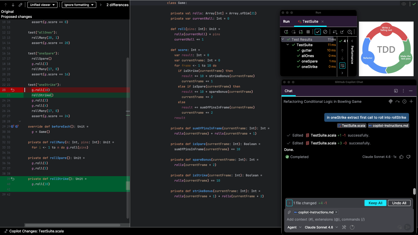Click Undo All to reject changes
This screenshot has width=418, height=235.
[x=399, y=203]
